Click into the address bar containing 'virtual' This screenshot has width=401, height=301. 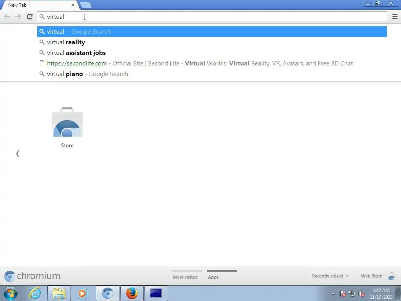pos(212,17)
